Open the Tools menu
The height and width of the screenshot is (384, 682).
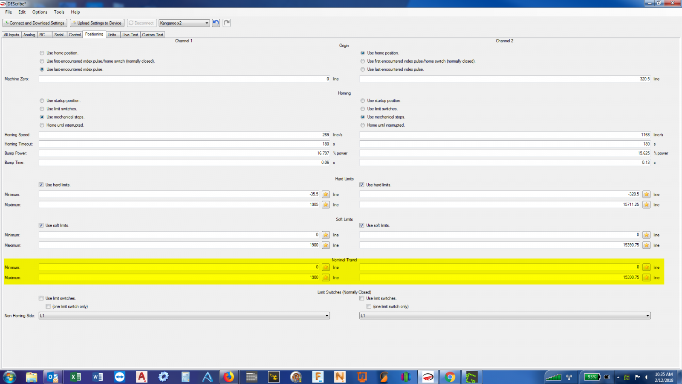(x=59, y=12)
